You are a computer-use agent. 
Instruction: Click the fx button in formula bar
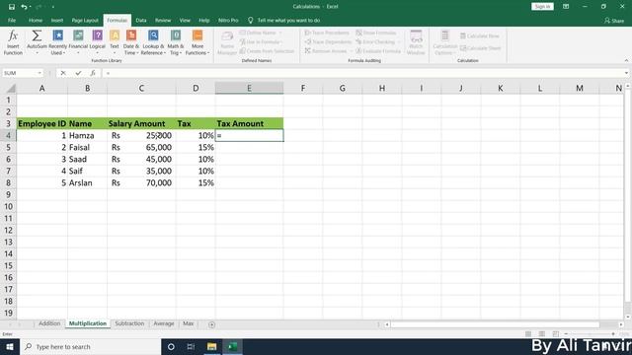[x=93, y=73]
